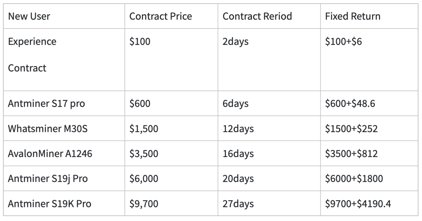422x221 pixels.
Task: Click the "$1500+$252" fixed return cell
Action: (x=351, y=129)
